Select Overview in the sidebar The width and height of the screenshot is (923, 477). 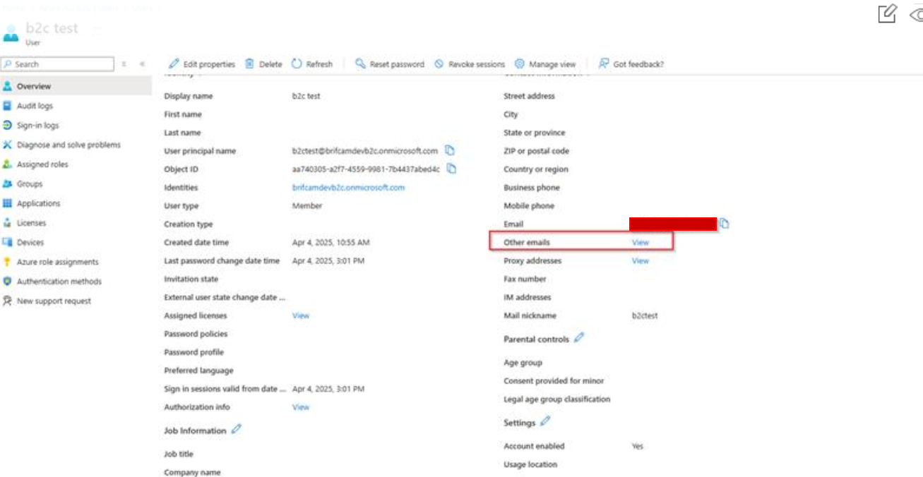point(76,86)
